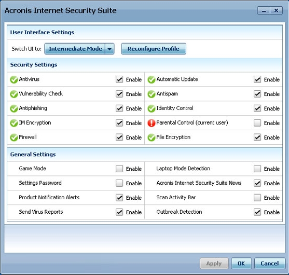Click the status icon next to Identity Control

pos(152,108)
